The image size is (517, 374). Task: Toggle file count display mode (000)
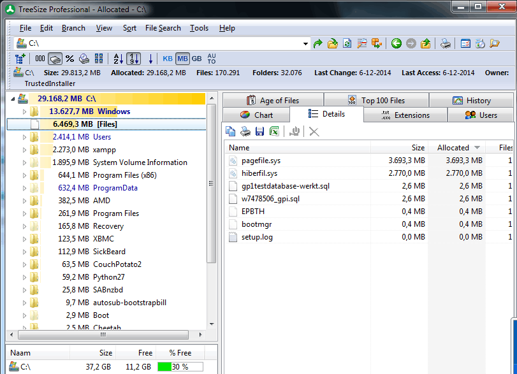(40, 59)
